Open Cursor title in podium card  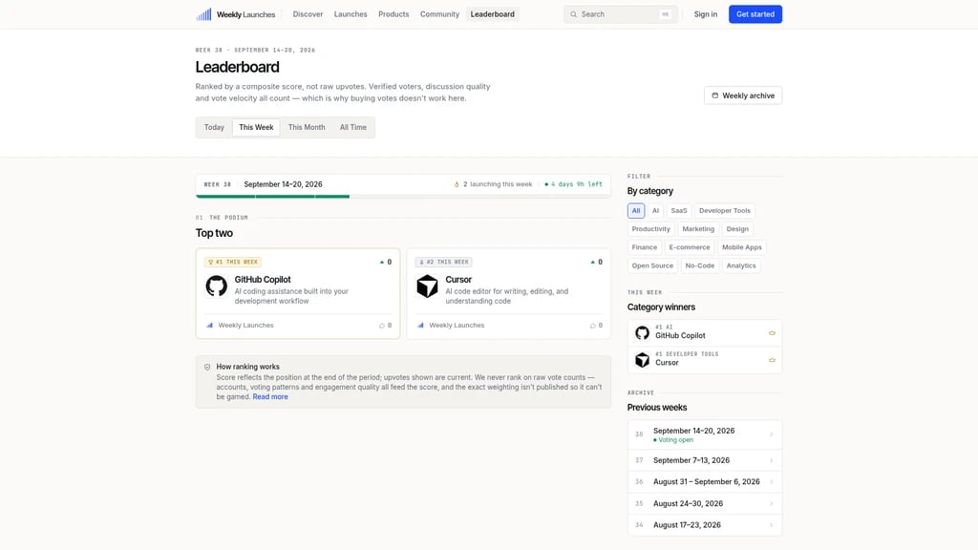(x=458, y=280)
